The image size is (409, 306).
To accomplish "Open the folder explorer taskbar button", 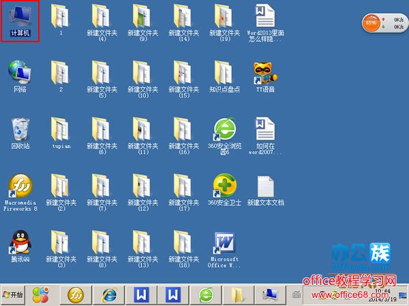I will pyautogui.click(x=237, y=294).
